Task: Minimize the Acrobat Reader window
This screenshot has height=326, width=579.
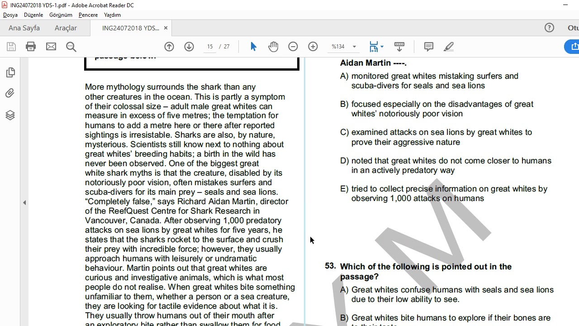Action: 565,5
